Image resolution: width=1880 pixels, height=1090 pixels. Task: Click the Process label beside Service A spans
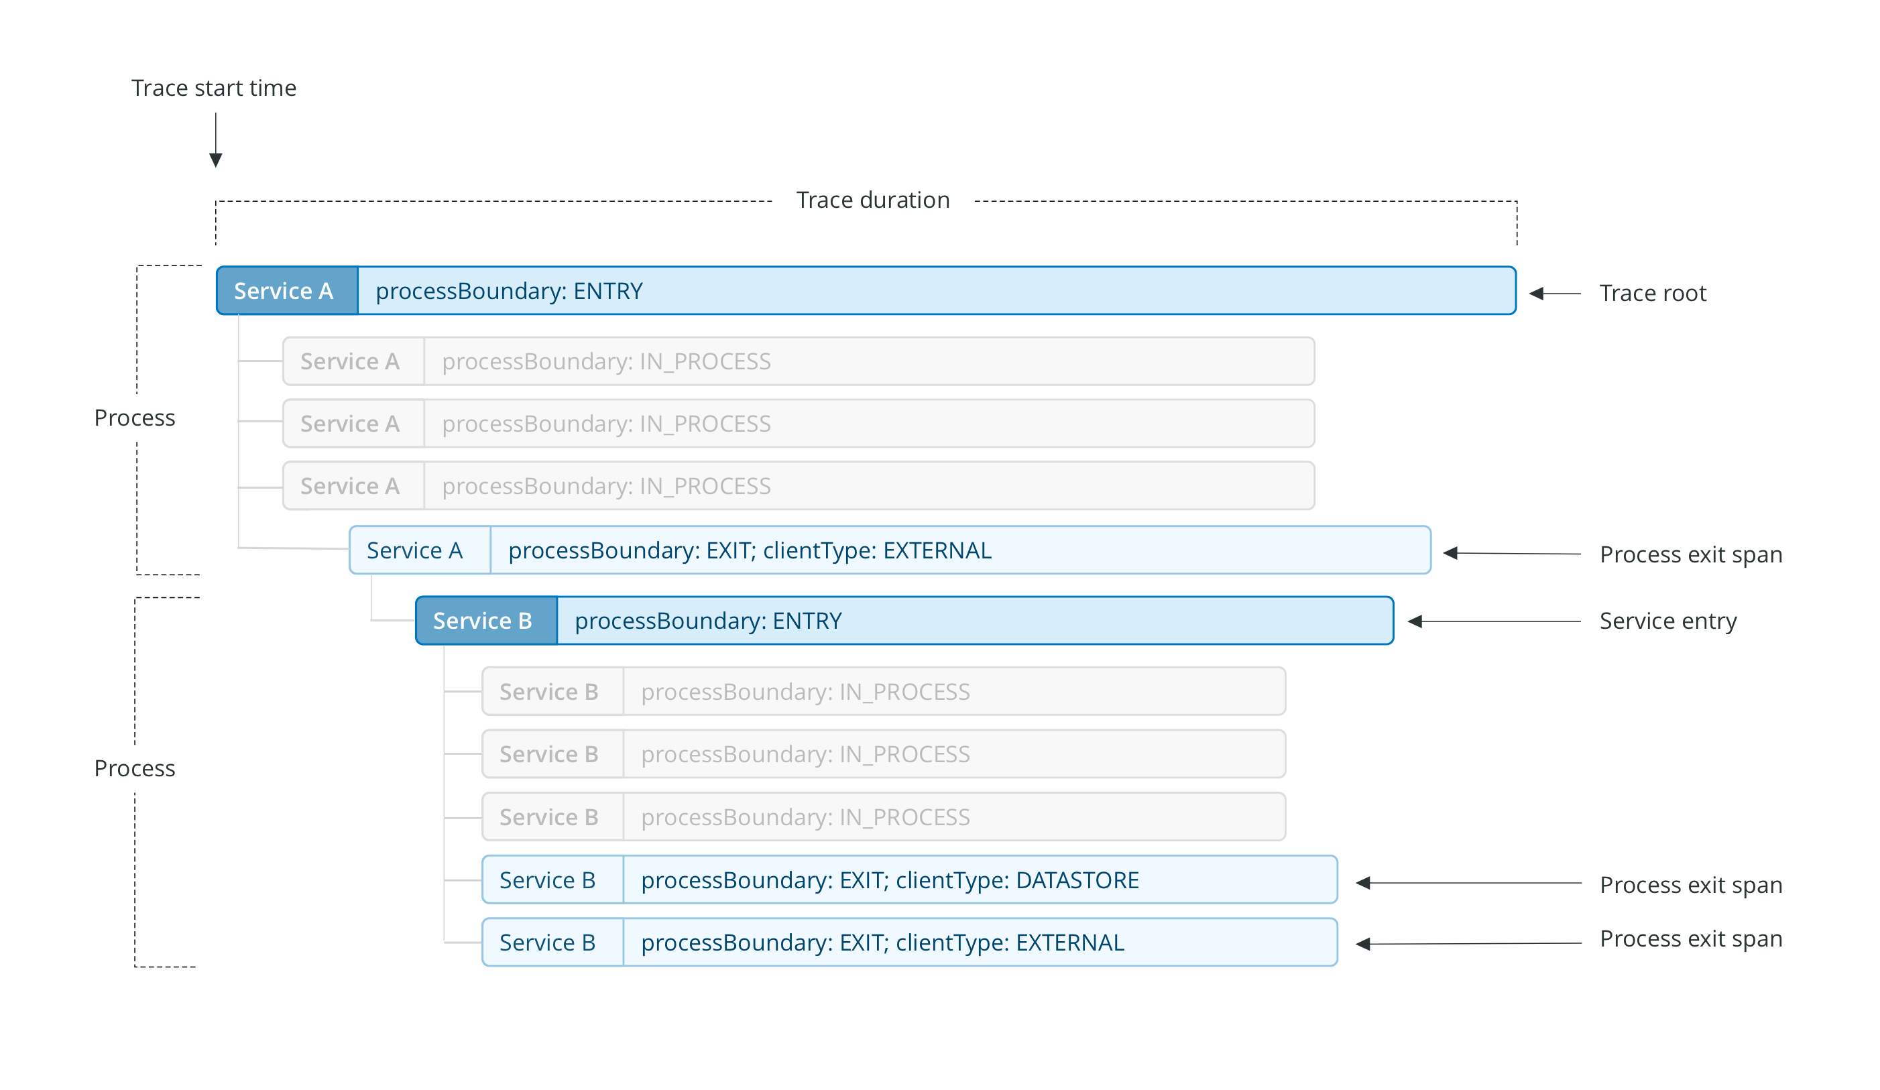pos(135,418)
